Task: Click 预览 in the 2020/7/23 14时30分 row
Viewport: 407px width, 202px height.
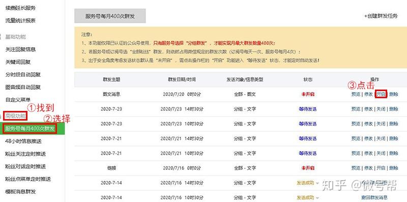Action: (356, 109)
